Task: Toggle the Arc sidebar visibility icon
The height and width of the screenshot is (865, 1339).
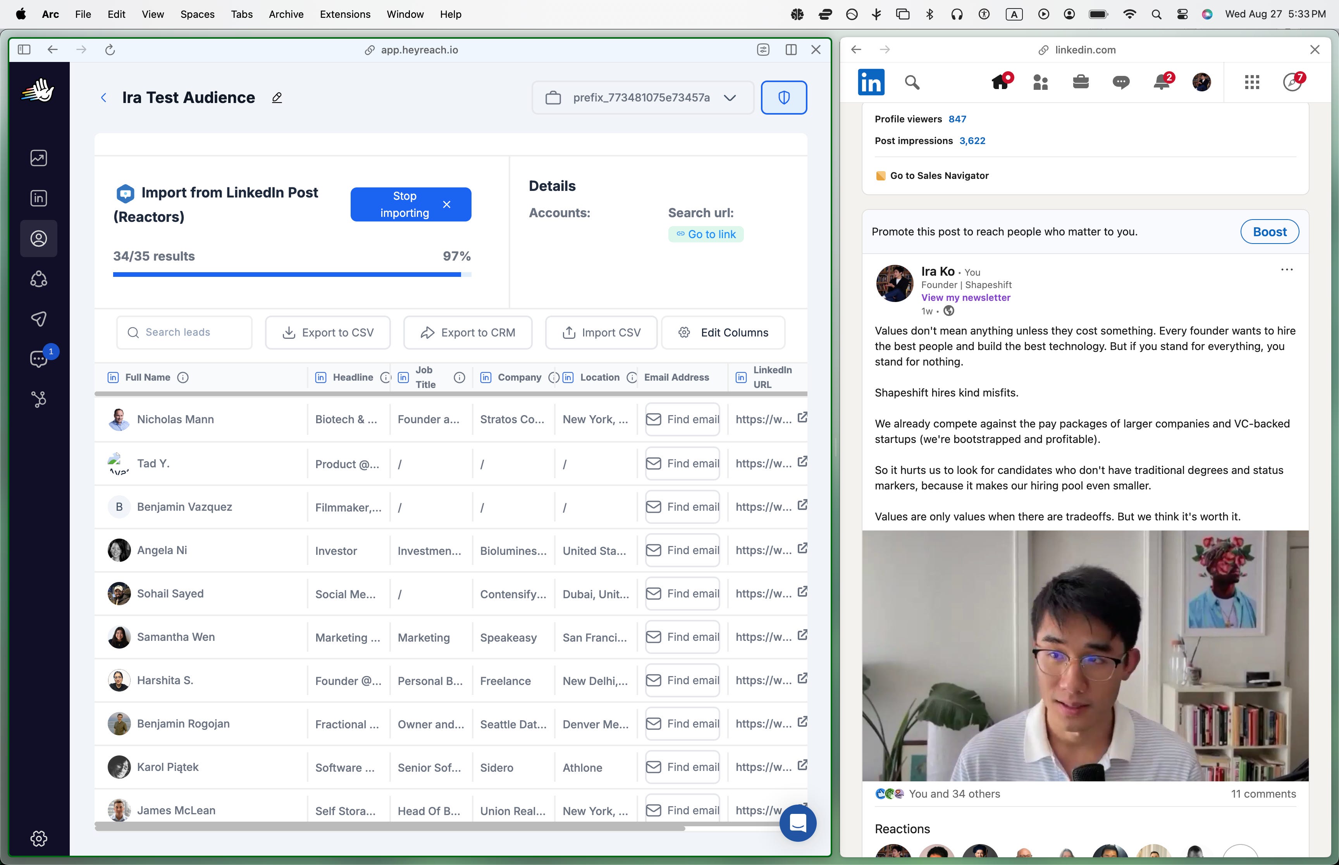Action: click(24, 50)
